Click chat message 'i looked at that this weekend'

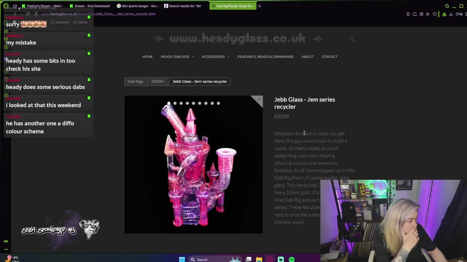point(43,105)
